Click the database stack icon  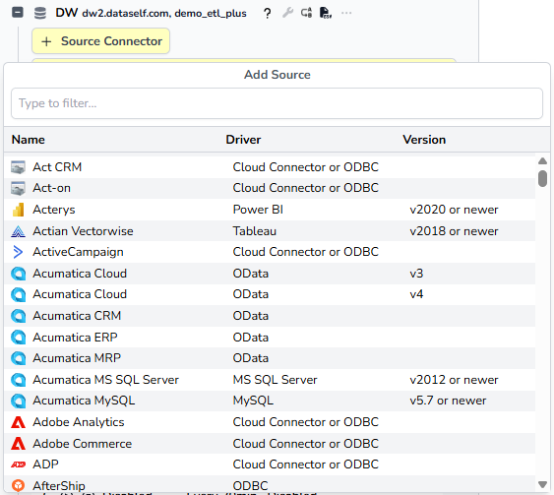40,13
